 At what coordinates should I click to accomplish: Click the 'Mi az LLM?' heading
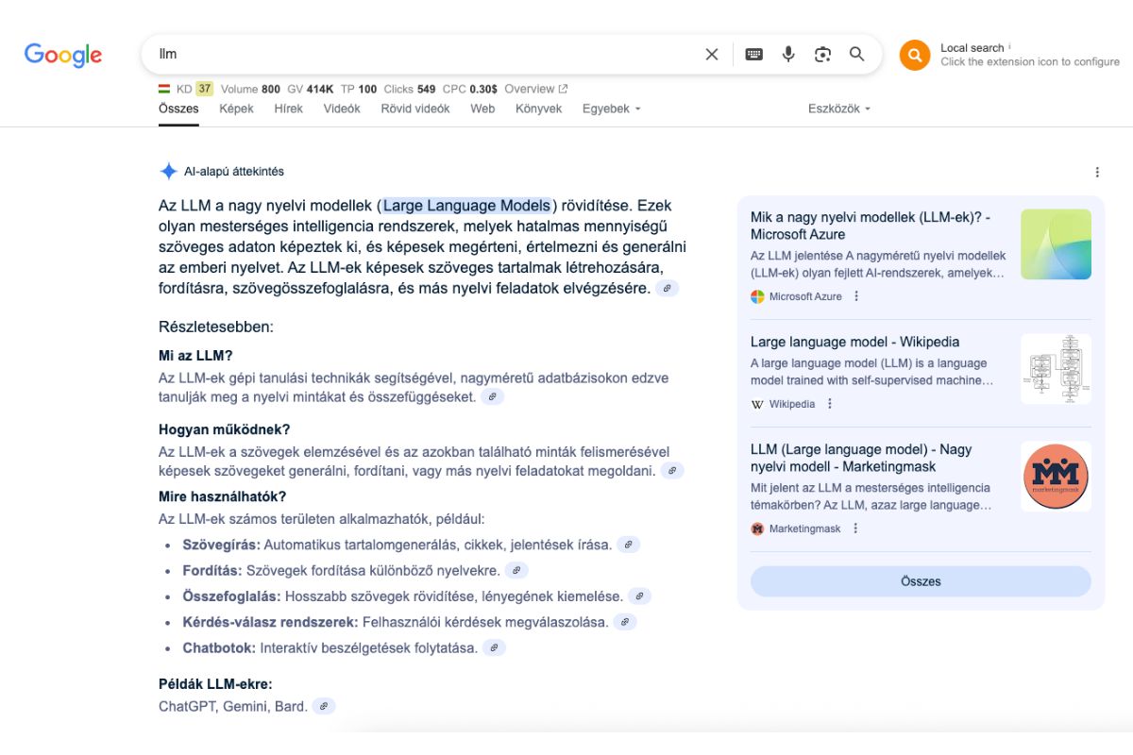[195, 356]
